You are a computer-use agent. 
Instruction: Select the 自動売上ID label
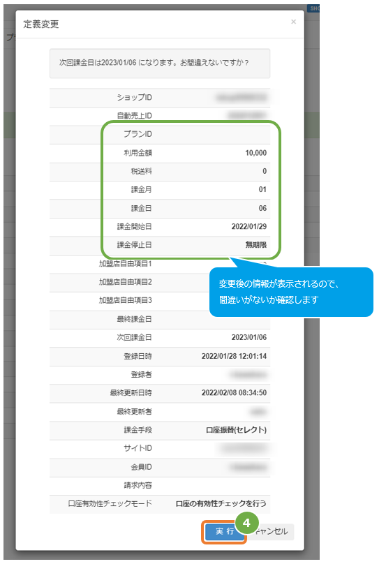[134, 116]
